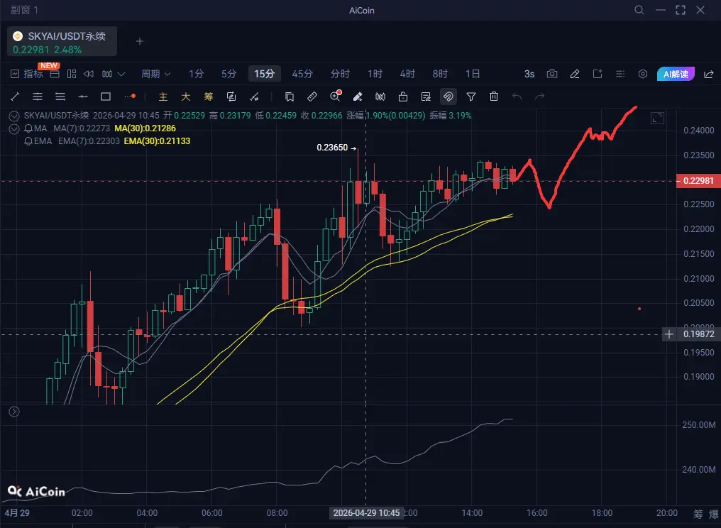Screen dimensions: 721x528
Task: Open the drawing notes edit icon
Action: (x=426, y=97)
